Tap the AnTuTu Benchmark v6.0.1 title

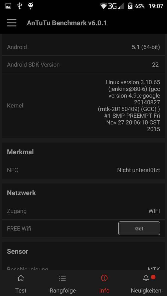(x=67, y=23)
